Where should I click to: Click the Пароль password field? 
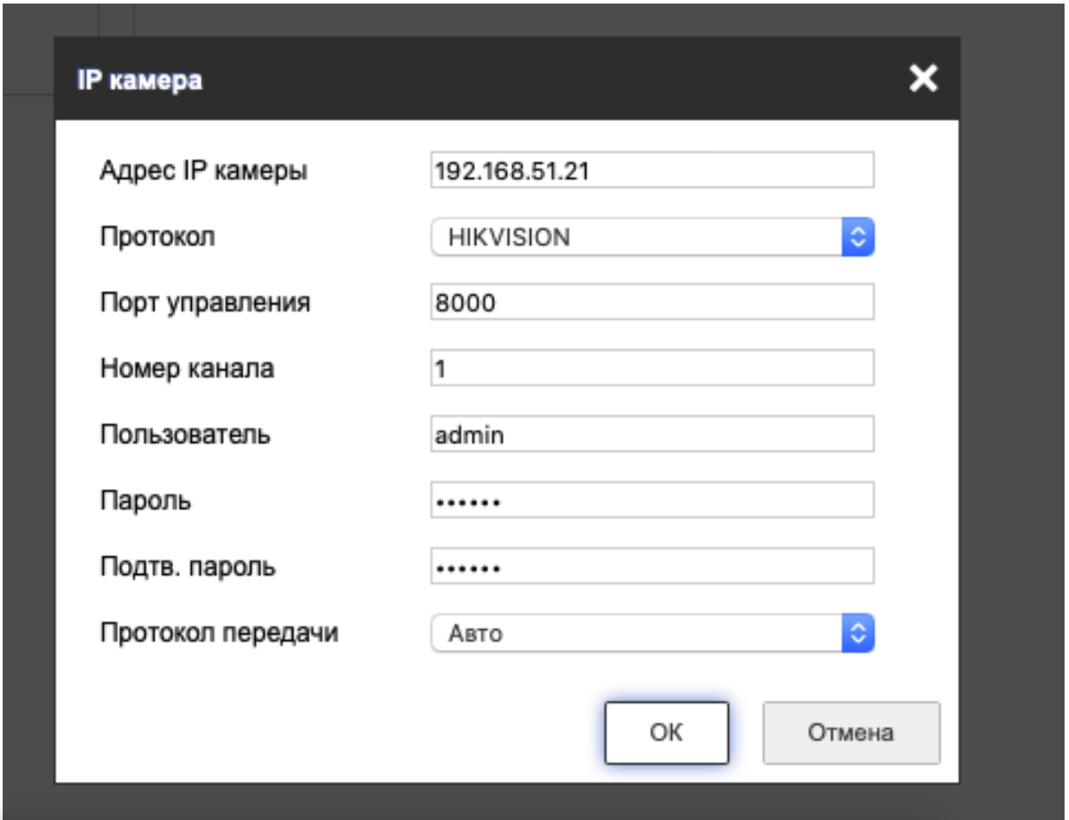coord(653,501)
